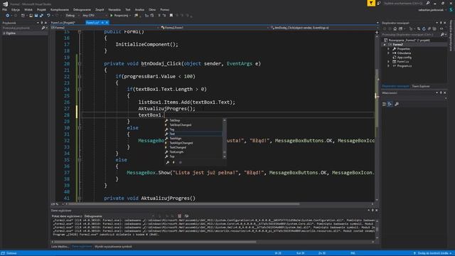Collapse the btnDodaj_Click method outlining box on line 20
455x256 pixels.
(80, 64)
